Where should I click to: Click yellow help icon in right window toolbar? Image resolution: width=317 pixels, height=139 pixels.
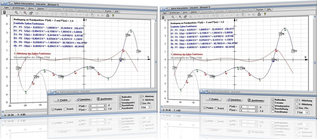[265, 14]
